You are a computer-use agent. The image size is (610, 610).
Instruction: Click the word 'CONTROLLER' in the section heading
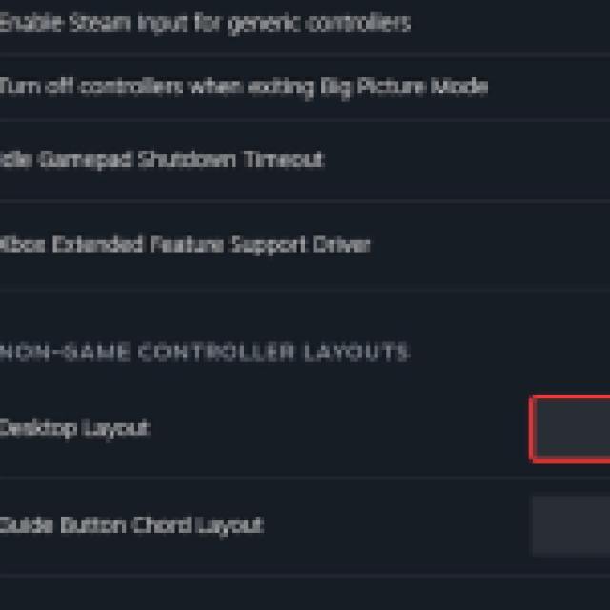click(216, 353)
